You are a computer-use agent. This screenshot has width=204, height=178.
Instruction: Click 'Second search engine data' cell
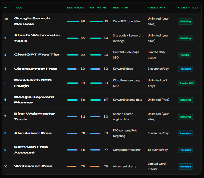click(x=123, y=116)
